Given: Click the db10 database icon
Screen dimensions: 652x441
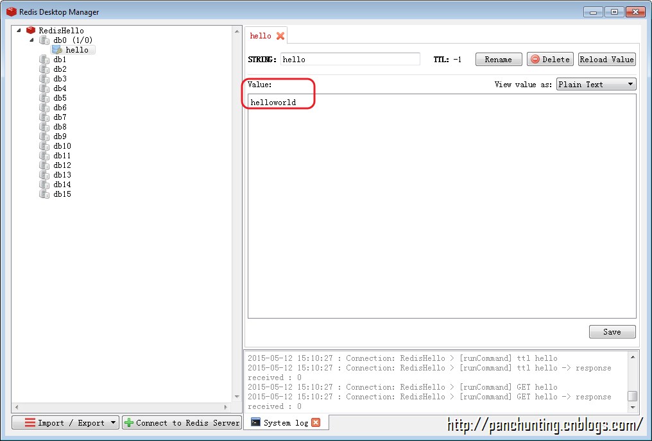Looking at the screenshot, I should pos(44,146).
